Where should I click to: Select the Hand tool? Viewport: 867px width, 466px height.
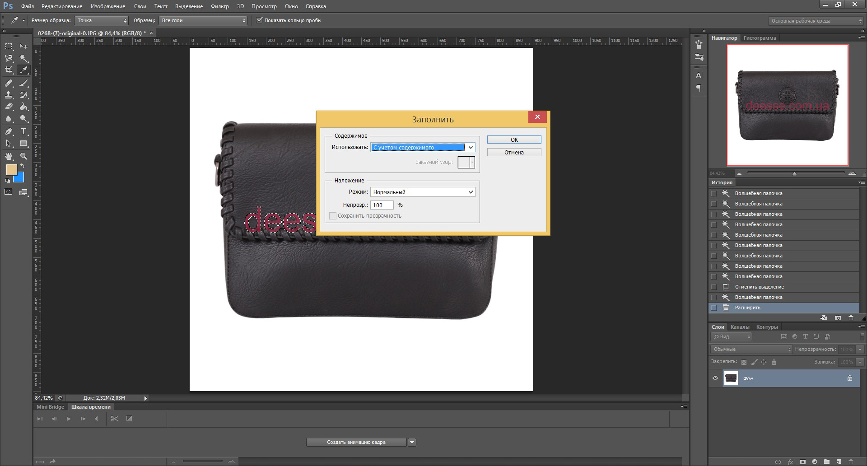pos(9,156)
